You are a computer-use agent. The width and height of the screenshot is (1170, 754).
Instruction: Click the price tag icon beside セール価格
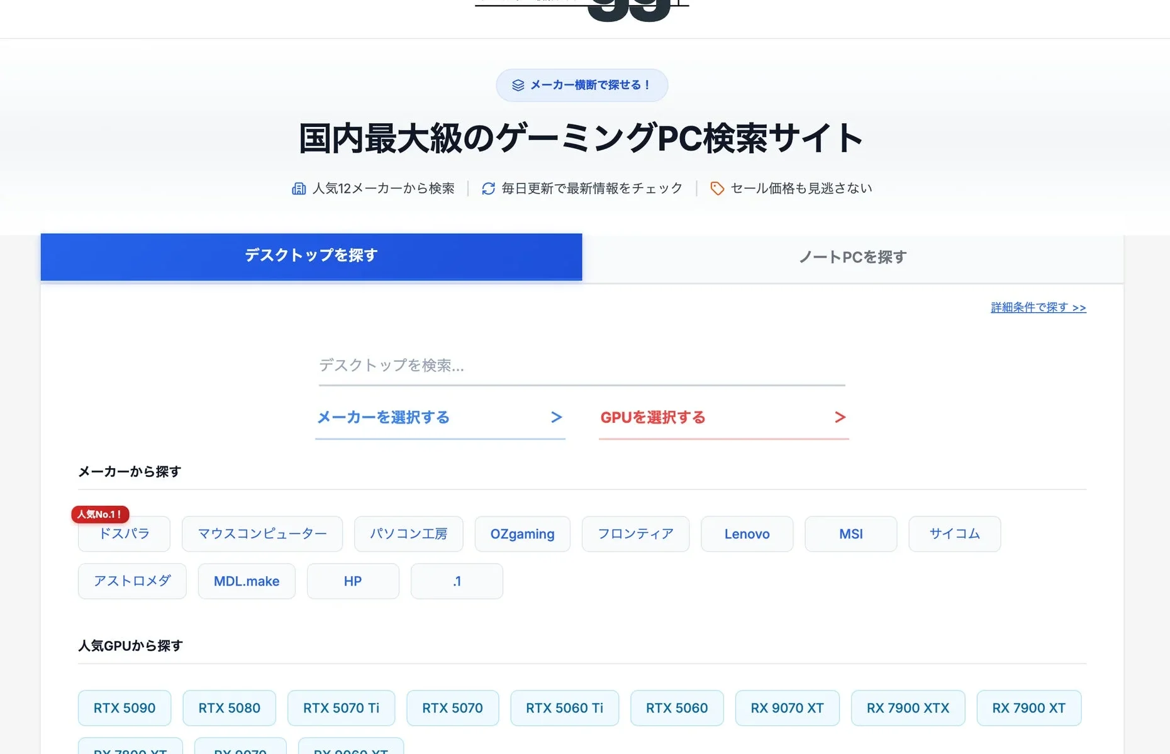(717, 188)
